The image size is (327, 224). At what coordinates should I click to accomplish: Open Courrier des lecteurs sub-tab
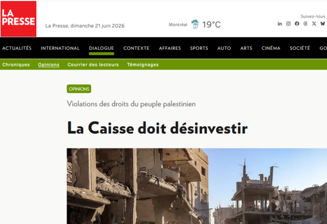coord(93,65)
